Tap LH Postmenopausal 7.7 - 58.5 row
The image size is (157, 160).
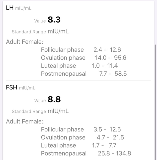pyautogui.click(x=84, y=74)
